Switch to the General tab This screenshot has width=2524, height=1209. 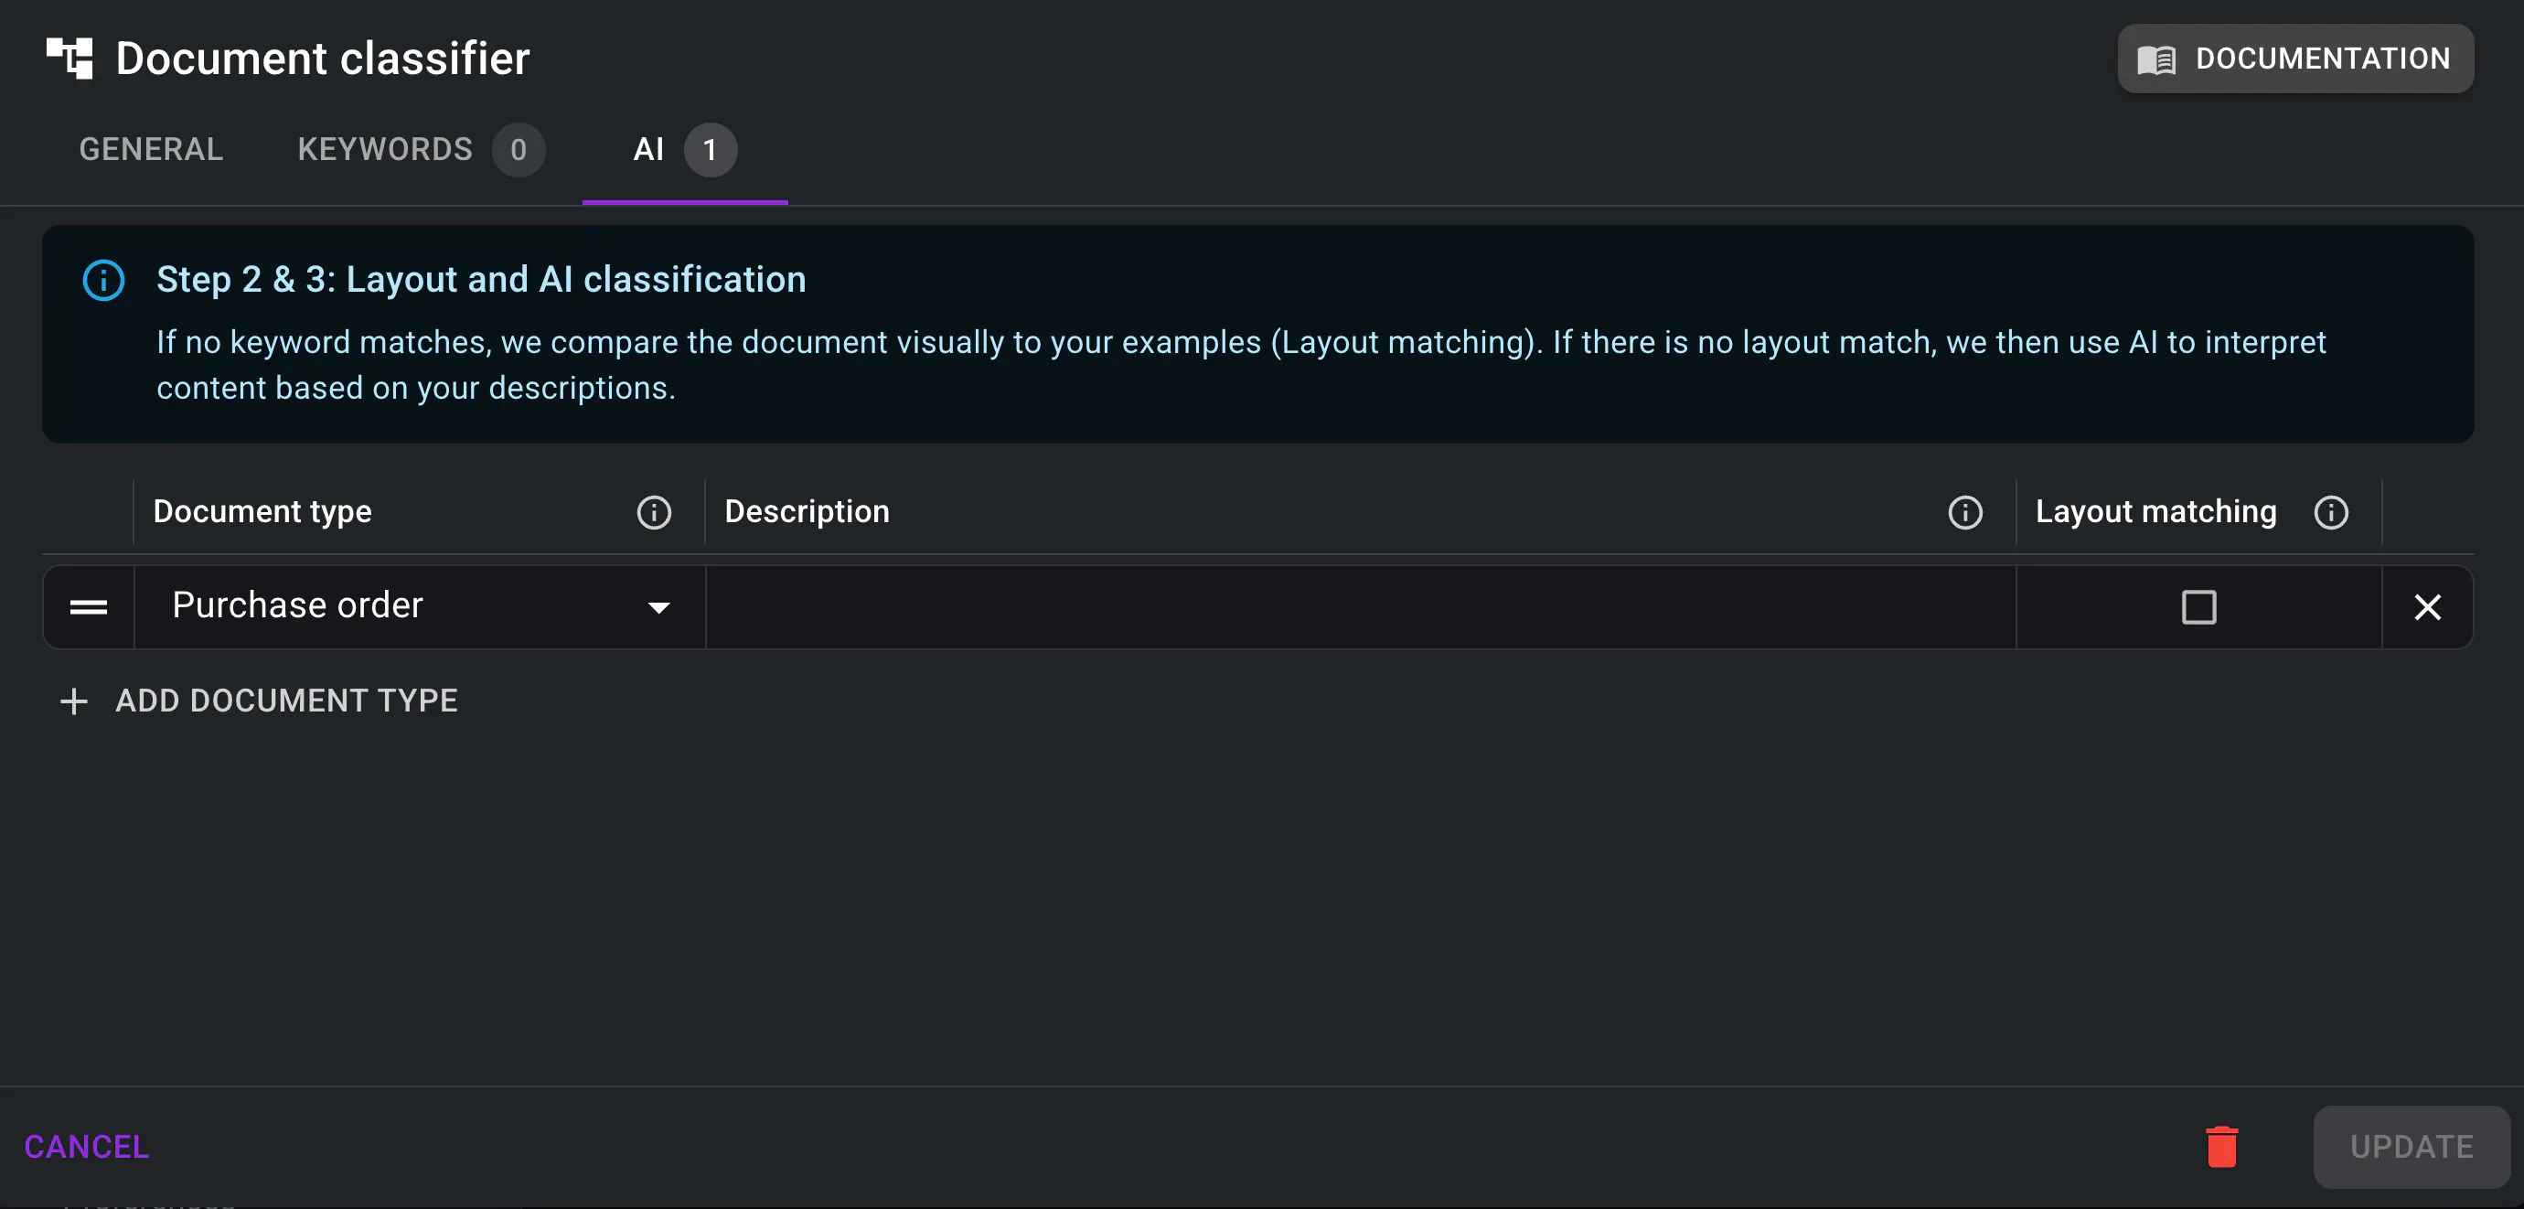pyautogui.click(x=151, y=150)
